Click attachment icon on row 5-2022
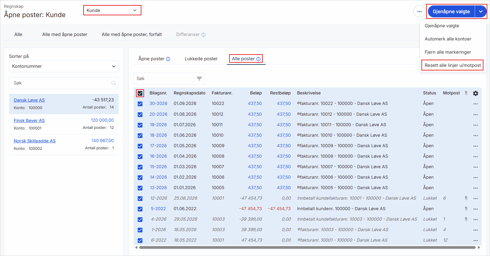 [x=466, y=209]
